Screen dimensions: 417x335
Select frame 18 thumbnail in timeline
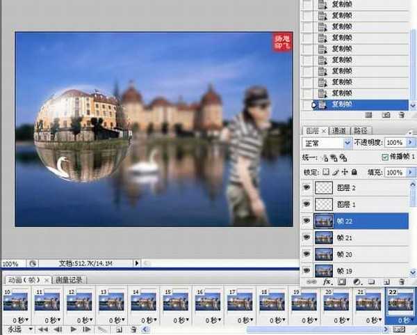point(272,302)
